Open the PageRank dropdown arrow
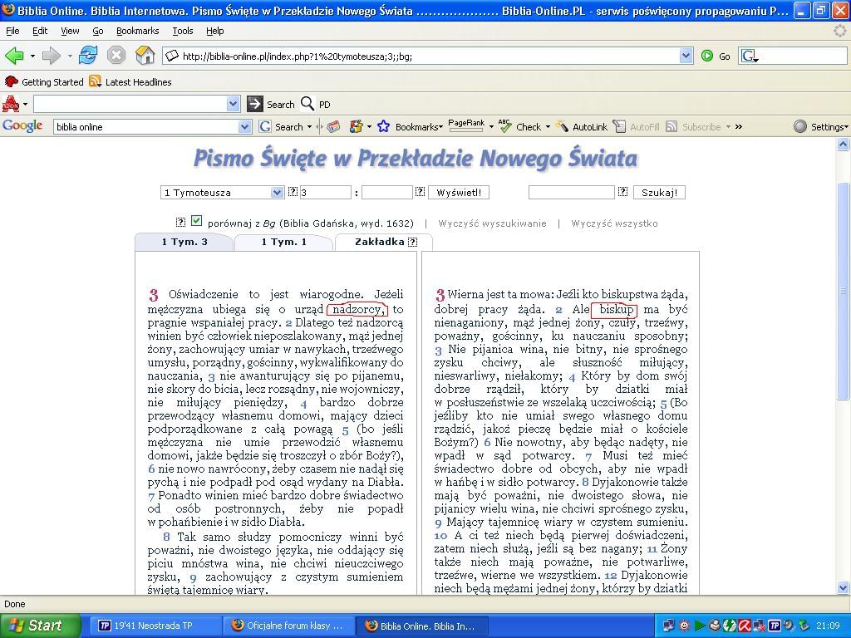Viewport: 851px width, 638px height. [x=491, y=127]
